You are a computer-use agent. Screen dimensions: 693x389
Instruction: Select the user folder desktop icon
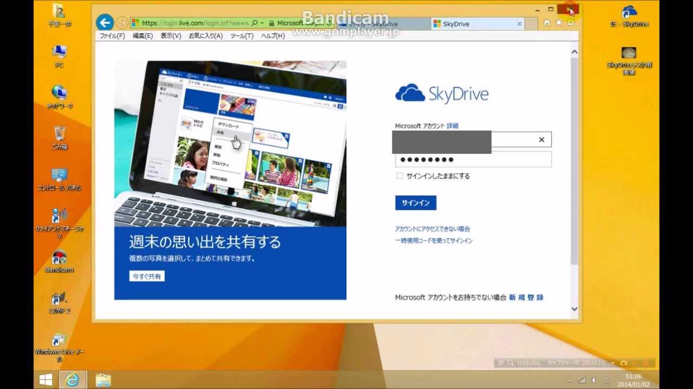[x=59, y=15]
